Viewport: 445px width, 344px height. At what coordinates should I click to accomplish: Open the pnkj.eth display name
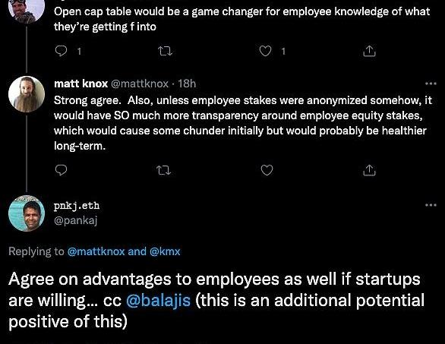click(77, 206)
